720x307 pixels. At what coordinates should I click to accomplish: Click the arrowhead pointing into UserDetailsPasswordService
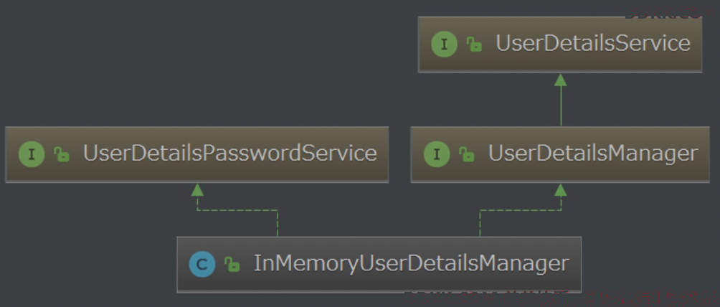[x=197, y=190]
